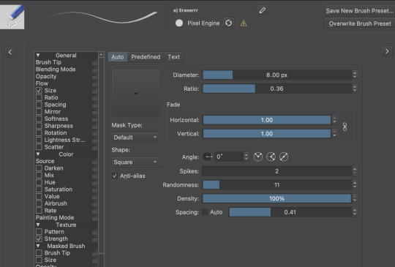The height and width of the screenshot is (267, 395).
Task: Toggle the Strength checkbox under Texture
Action: [x=39, y=238]
